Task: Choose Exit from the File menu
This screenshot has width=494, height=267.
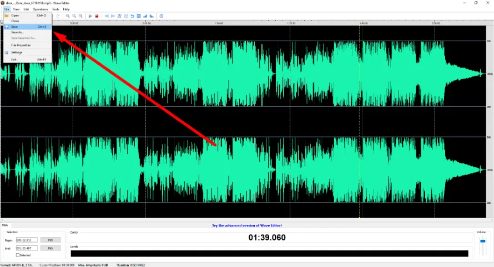Action: pyautogui.click(x=27, y=59)
